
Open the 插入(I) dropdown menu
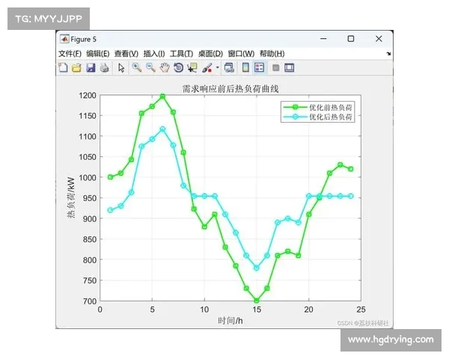154,54
